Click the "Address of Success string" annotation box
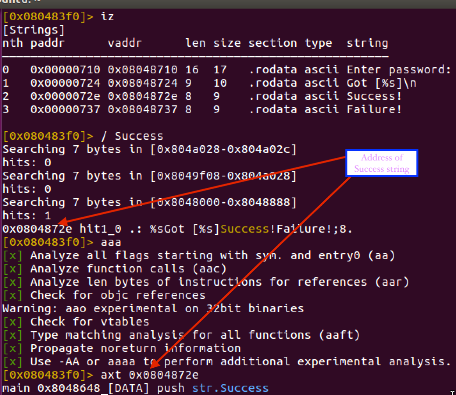The height and width of the screenshot is (395, 456). pos(381,163)
